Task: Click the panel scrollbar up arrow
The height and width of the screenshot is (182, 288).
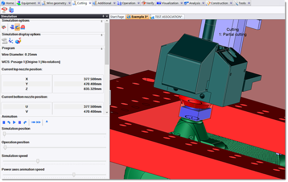Action: pyautogui.click(x=107, y=21)
